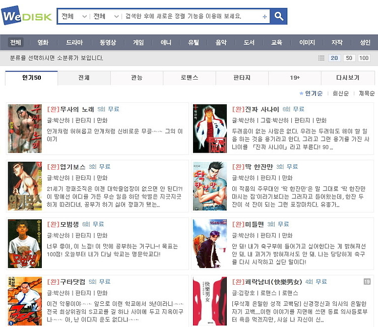Screen dimensions: 378x327
Task: Switch to the 판타지 tab
Action: 242,78
